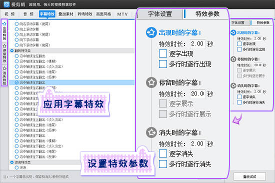This screenshot has width=275, height=183.
Task: Select 沿中轴线往上翻出（反弹） effect
Action: (36, 130)
